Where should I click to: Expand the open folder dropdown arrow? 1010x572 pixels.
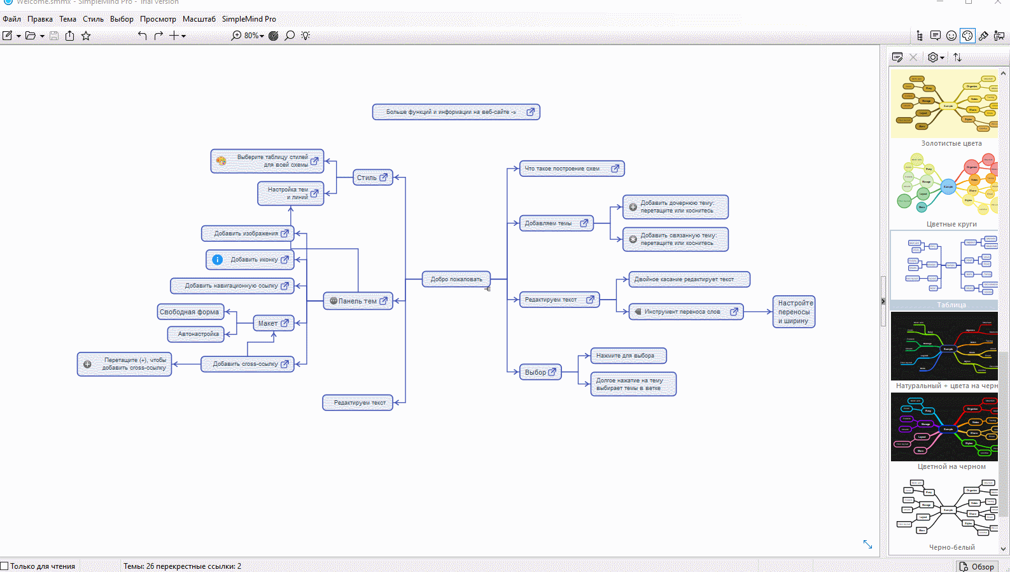[42, 36]
